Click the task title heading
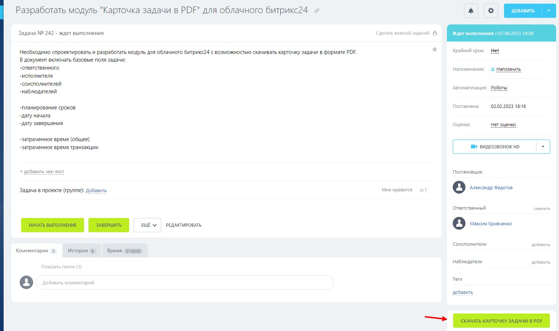Viewport: 559px width, 331px height. (162, 10)
